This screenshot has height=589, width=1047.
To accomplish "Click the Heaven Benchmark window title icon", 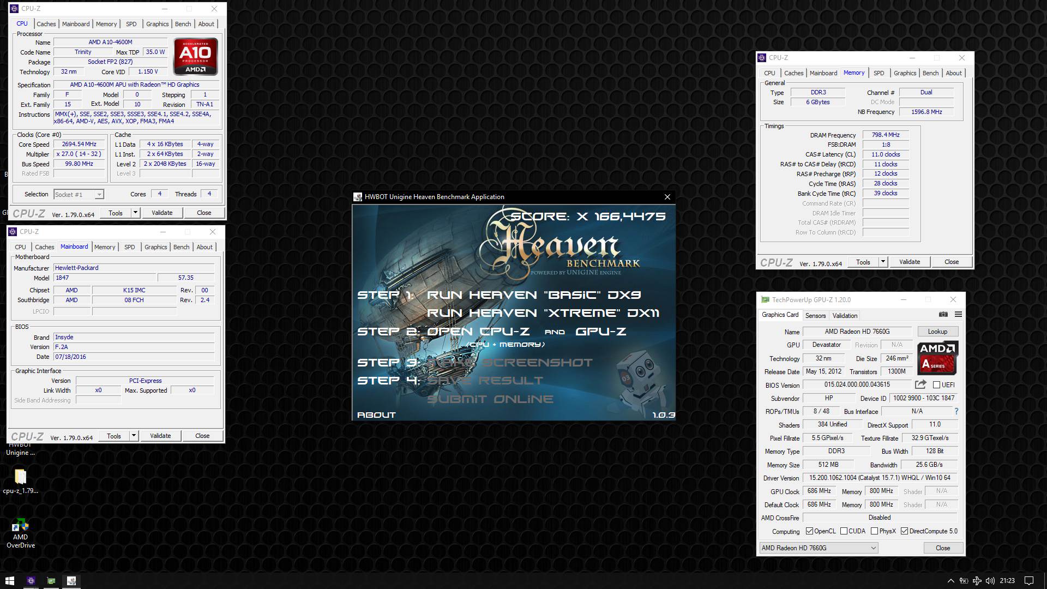I will tap(358, 197).
